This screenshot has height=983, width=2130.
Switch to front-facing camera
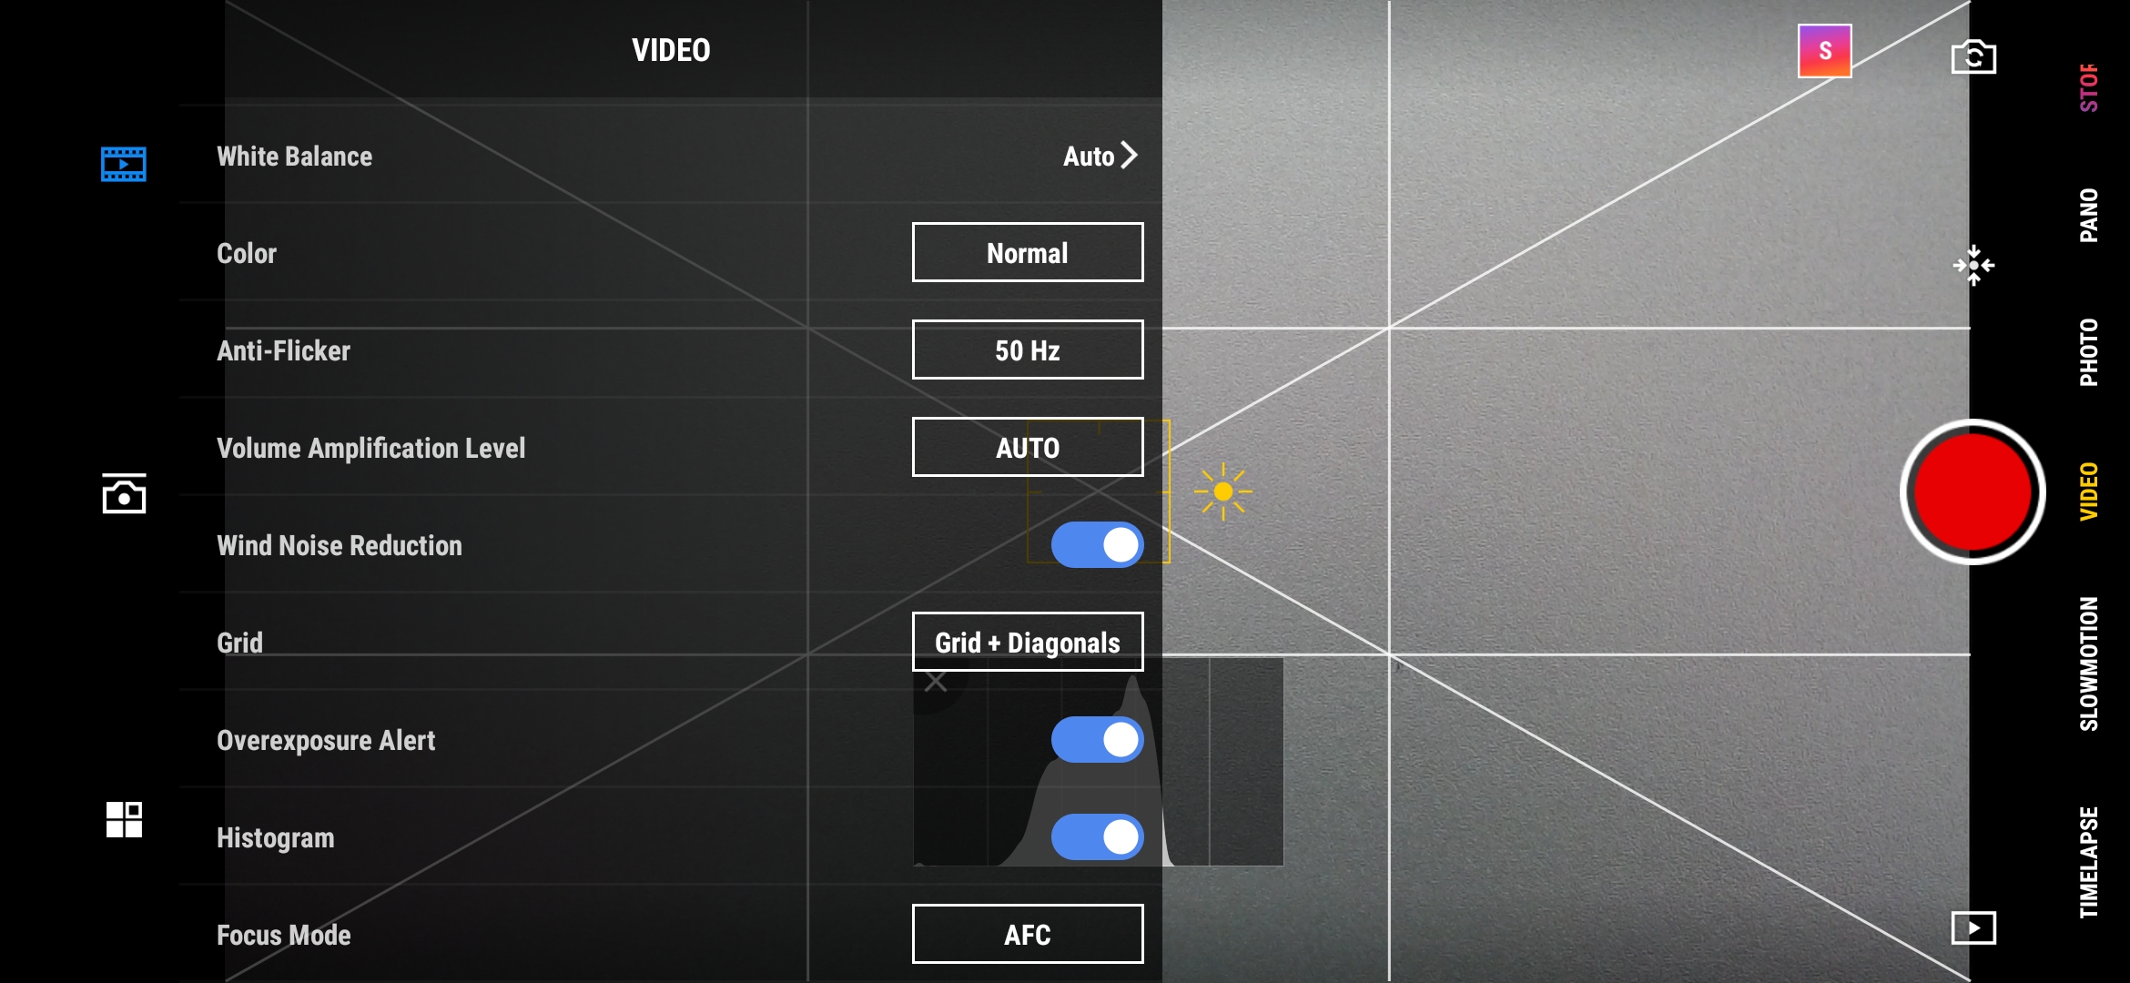tap(1973, 53)
